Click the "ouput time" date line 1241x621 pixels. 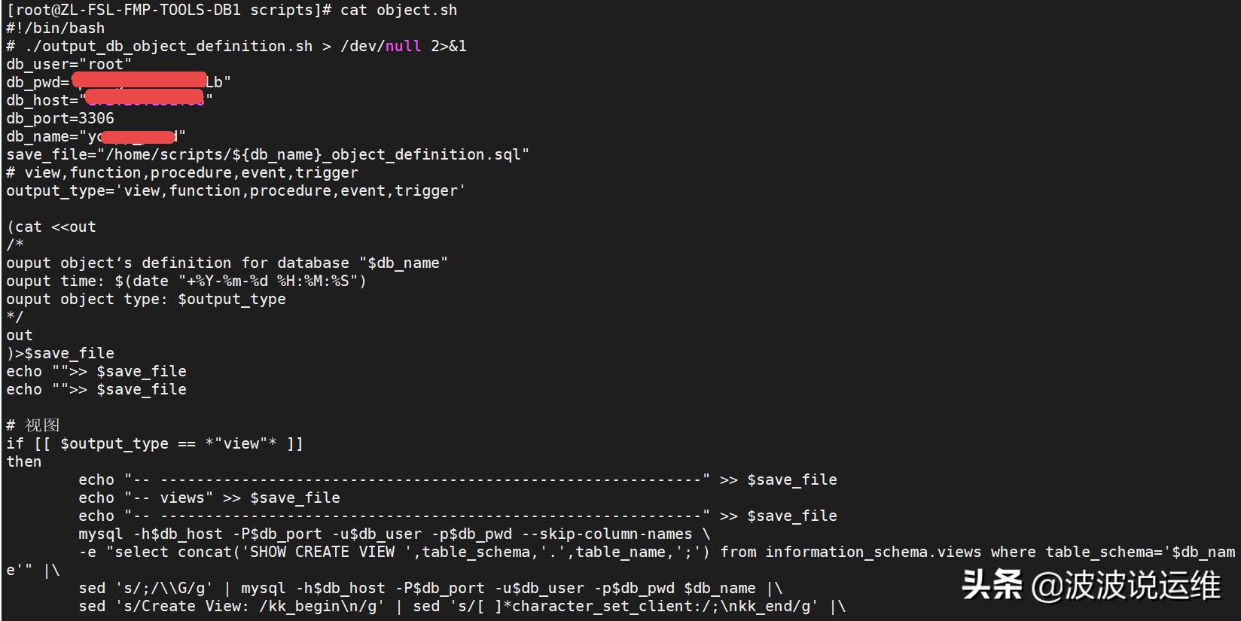click(186, 281)
